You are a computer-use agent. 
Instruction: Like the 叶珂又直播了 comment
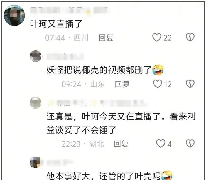[x=157, y=37]
